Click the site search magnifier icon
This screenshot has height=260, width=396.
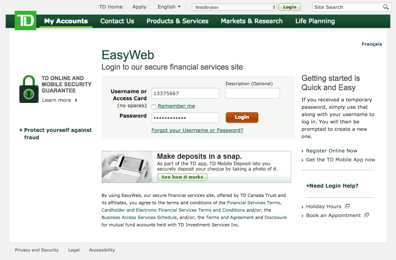[x=386, y=7]
